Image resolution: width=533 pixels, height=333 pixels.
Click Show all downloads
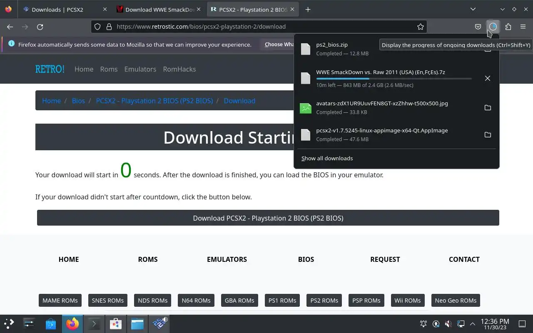tap(327, 158)
